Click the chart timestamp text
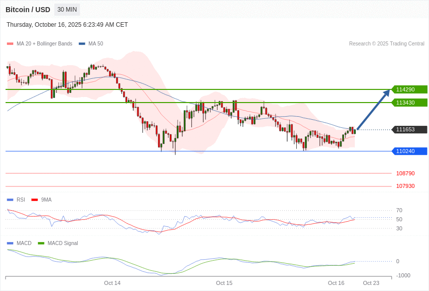The image size is (429, 291). (x=67, y=25)
